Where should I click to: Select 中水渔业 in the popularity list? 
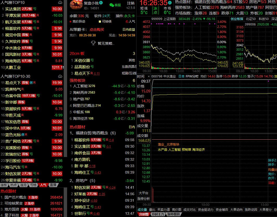pos(13,48)
